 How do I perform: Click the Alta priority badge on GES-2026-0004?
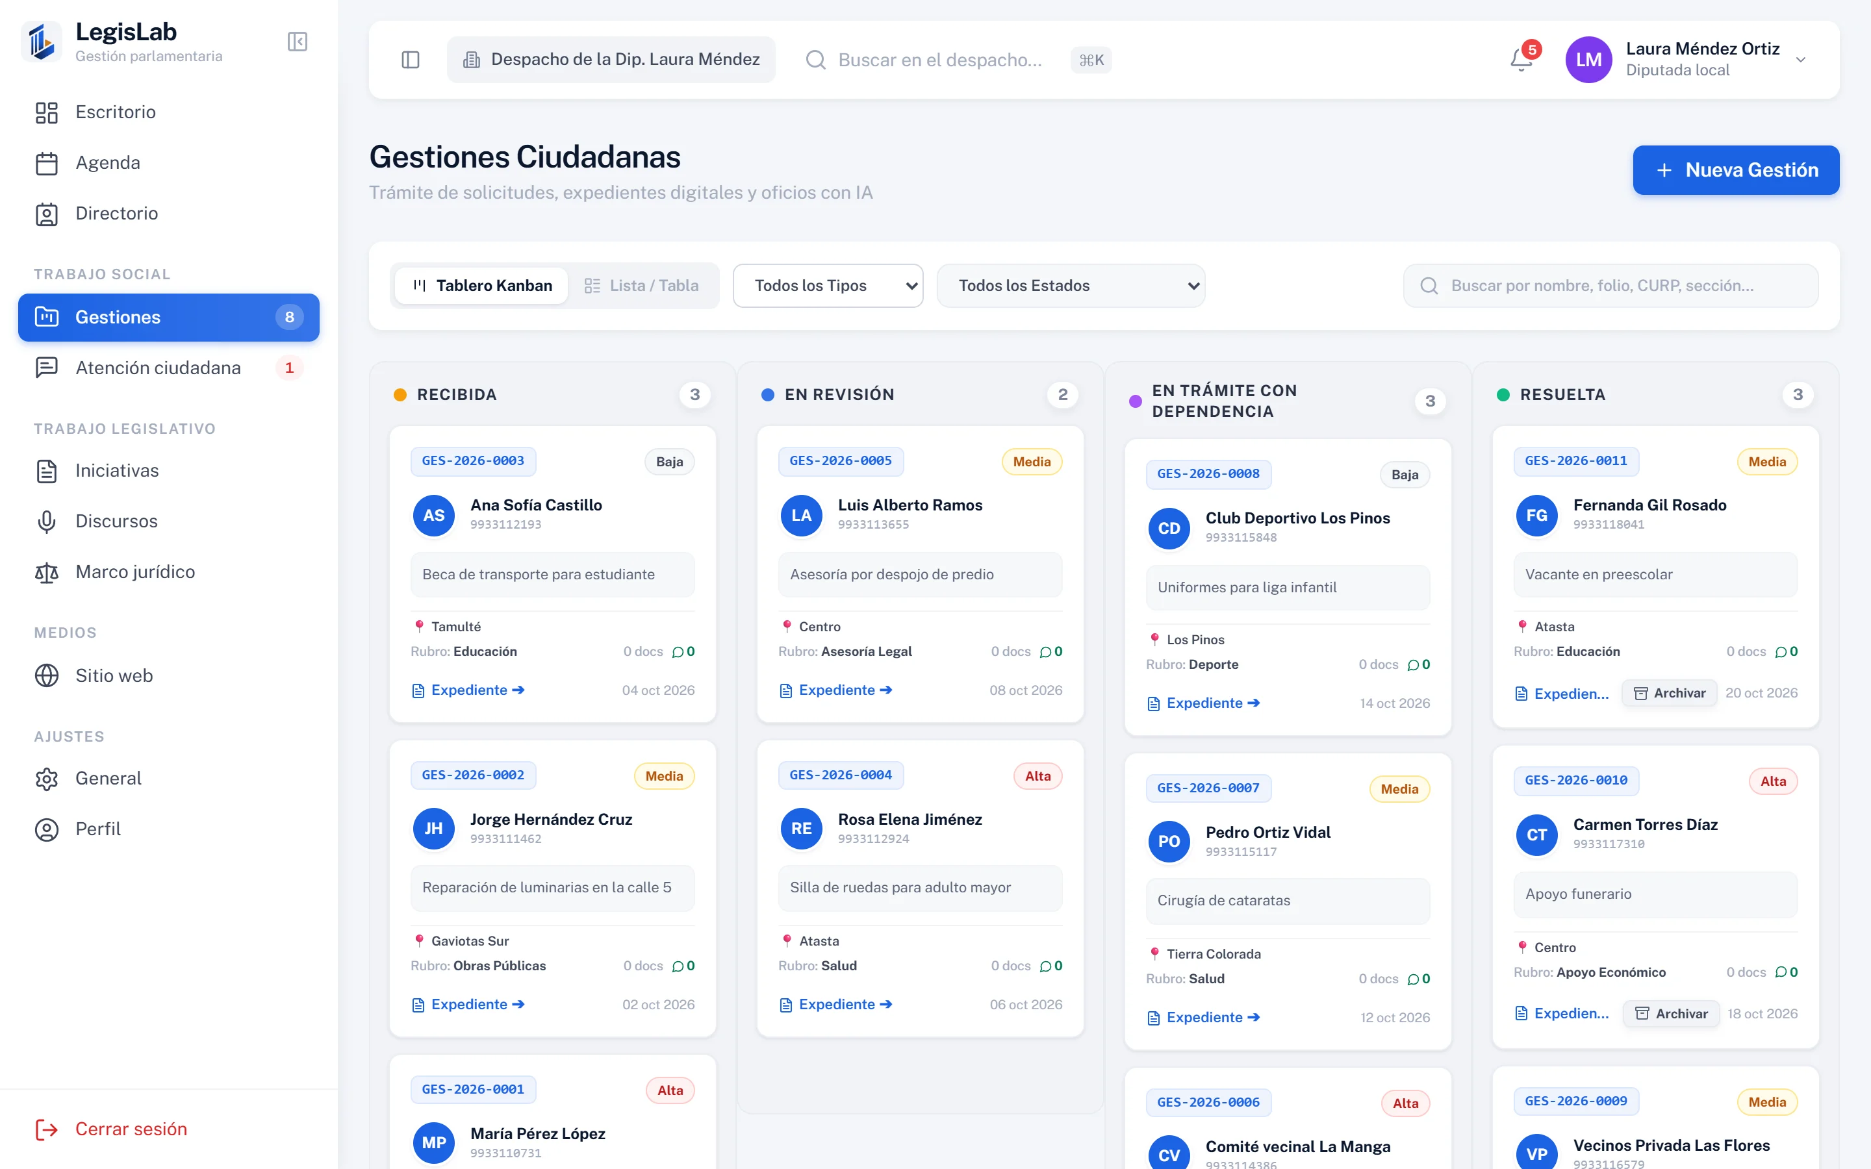(1037, 776)
